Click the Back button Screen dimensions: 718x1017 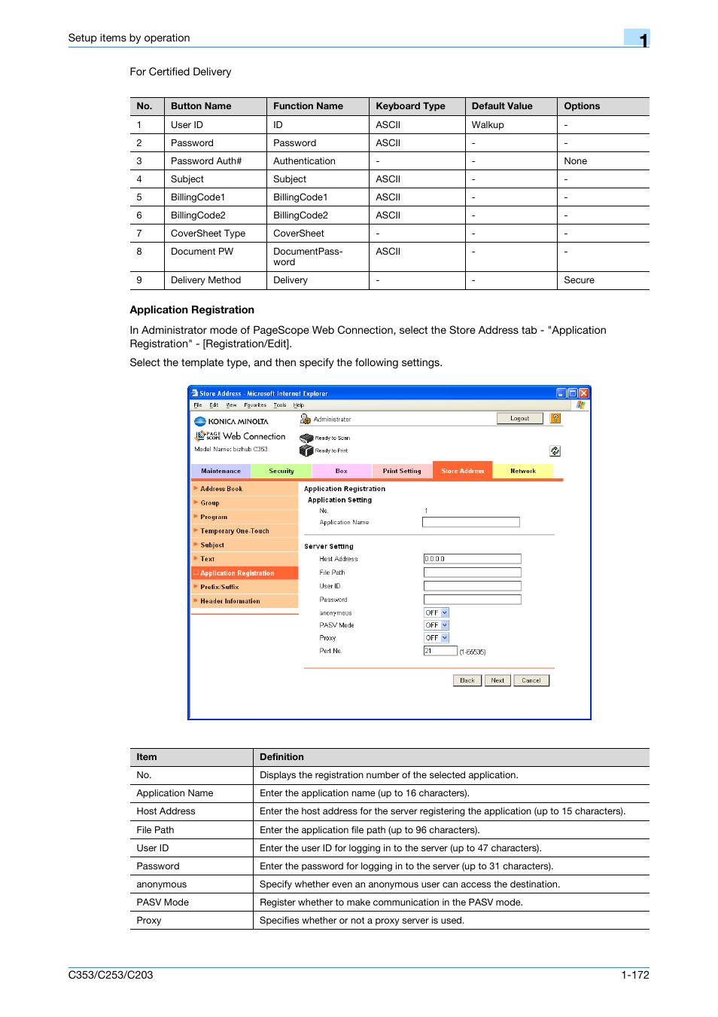click(467, 680)
